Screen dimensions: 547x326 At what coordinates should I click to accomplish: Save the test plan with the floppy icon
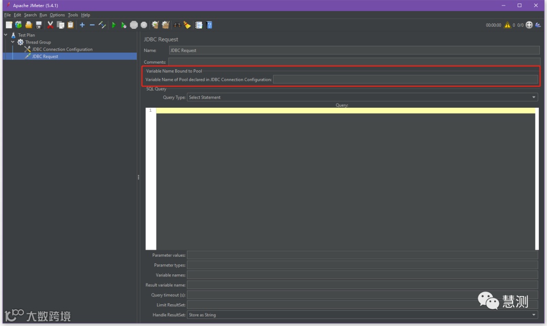pos(38,25)
